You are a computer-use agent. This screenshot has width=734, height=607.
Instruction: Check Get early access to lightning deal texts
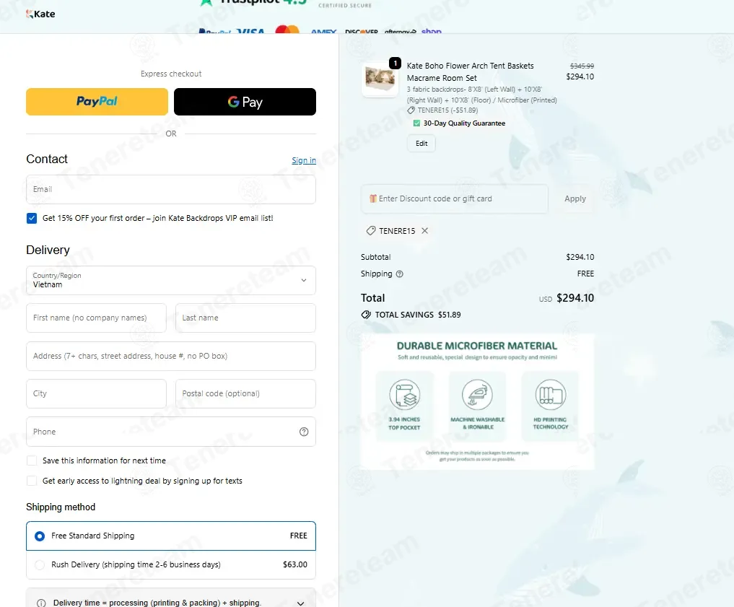[x=32, y=481]
